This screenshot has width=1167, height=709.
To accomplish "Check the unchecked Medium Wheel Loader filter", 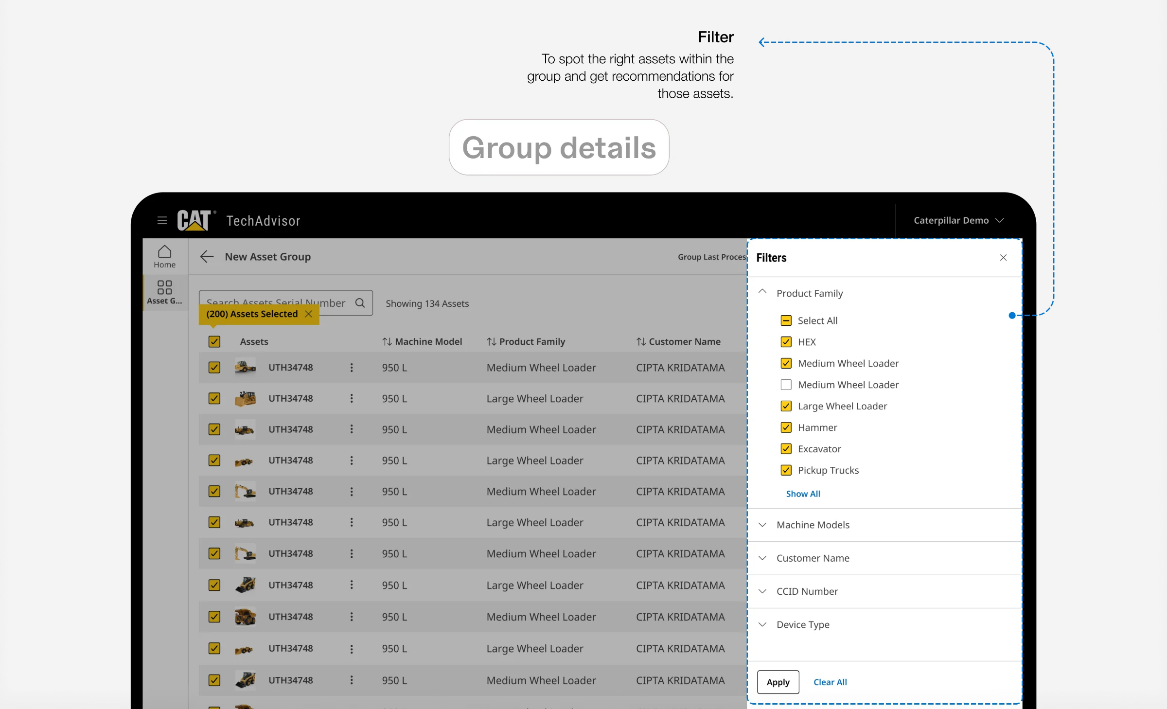I will point(786,385).
